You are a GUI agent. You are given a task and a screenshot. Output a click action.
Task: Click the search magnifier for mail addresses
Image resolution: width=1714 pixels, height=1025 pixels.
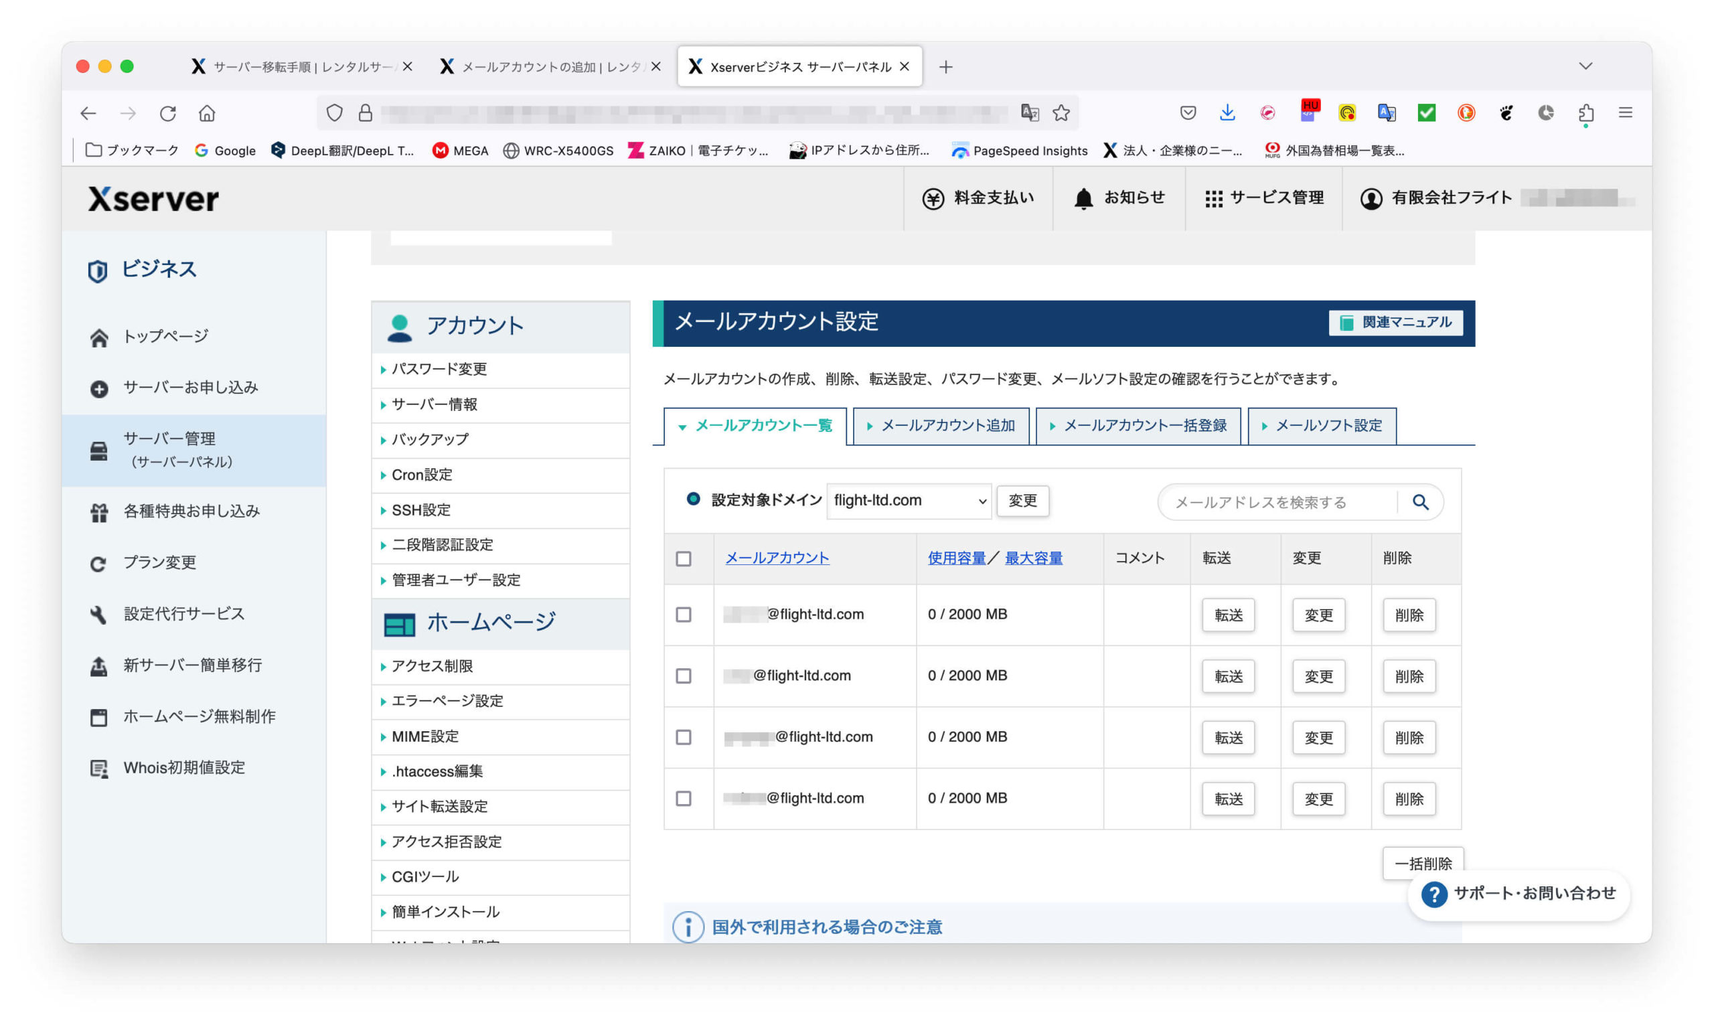coord(1420,502)
